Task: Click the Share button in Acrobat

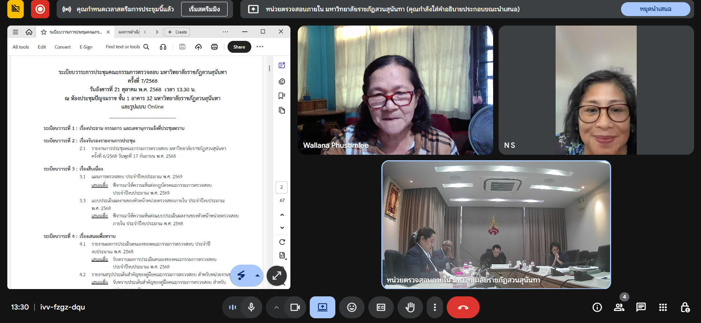Action: 239,47
